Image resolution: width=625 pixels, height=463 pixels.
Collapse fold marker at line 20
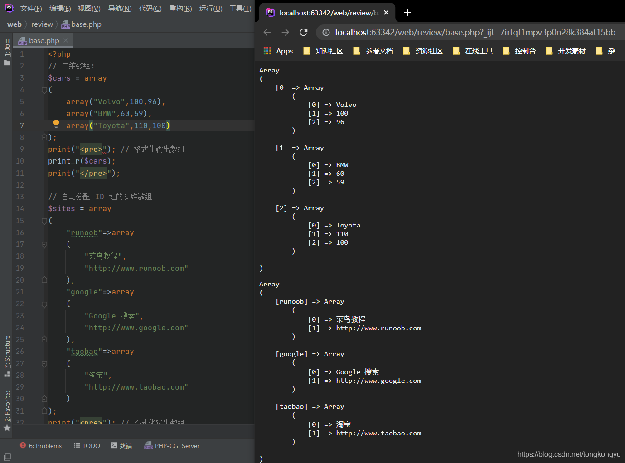[x=44, y=280]
